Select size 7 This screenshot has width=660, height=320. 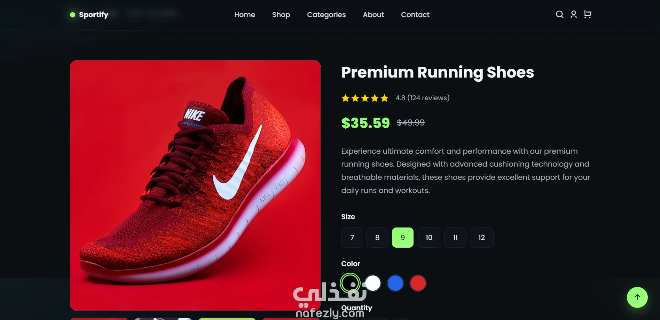[352, 238]
